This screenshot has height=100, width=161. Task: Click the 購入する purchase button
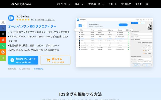pos(55,60)
